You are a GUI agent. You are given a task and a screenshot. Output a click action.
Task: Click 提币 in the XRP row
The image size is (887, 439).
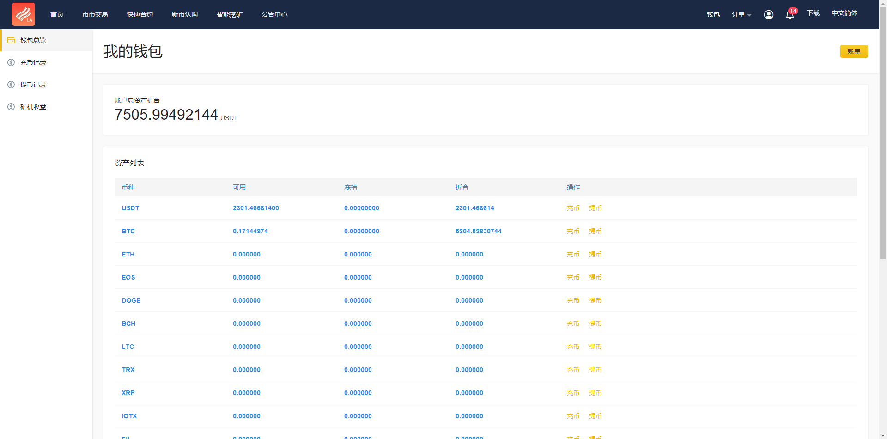pos(595,393)
